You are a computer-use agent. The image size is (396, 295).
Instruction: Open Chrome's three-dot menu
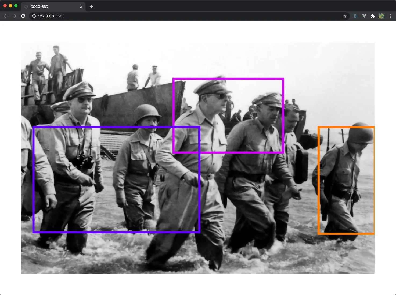pyautogui.click(x=390, y=16)
